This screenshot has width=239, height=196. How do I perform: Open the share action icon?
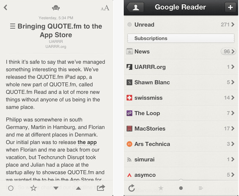pos(101,188)
